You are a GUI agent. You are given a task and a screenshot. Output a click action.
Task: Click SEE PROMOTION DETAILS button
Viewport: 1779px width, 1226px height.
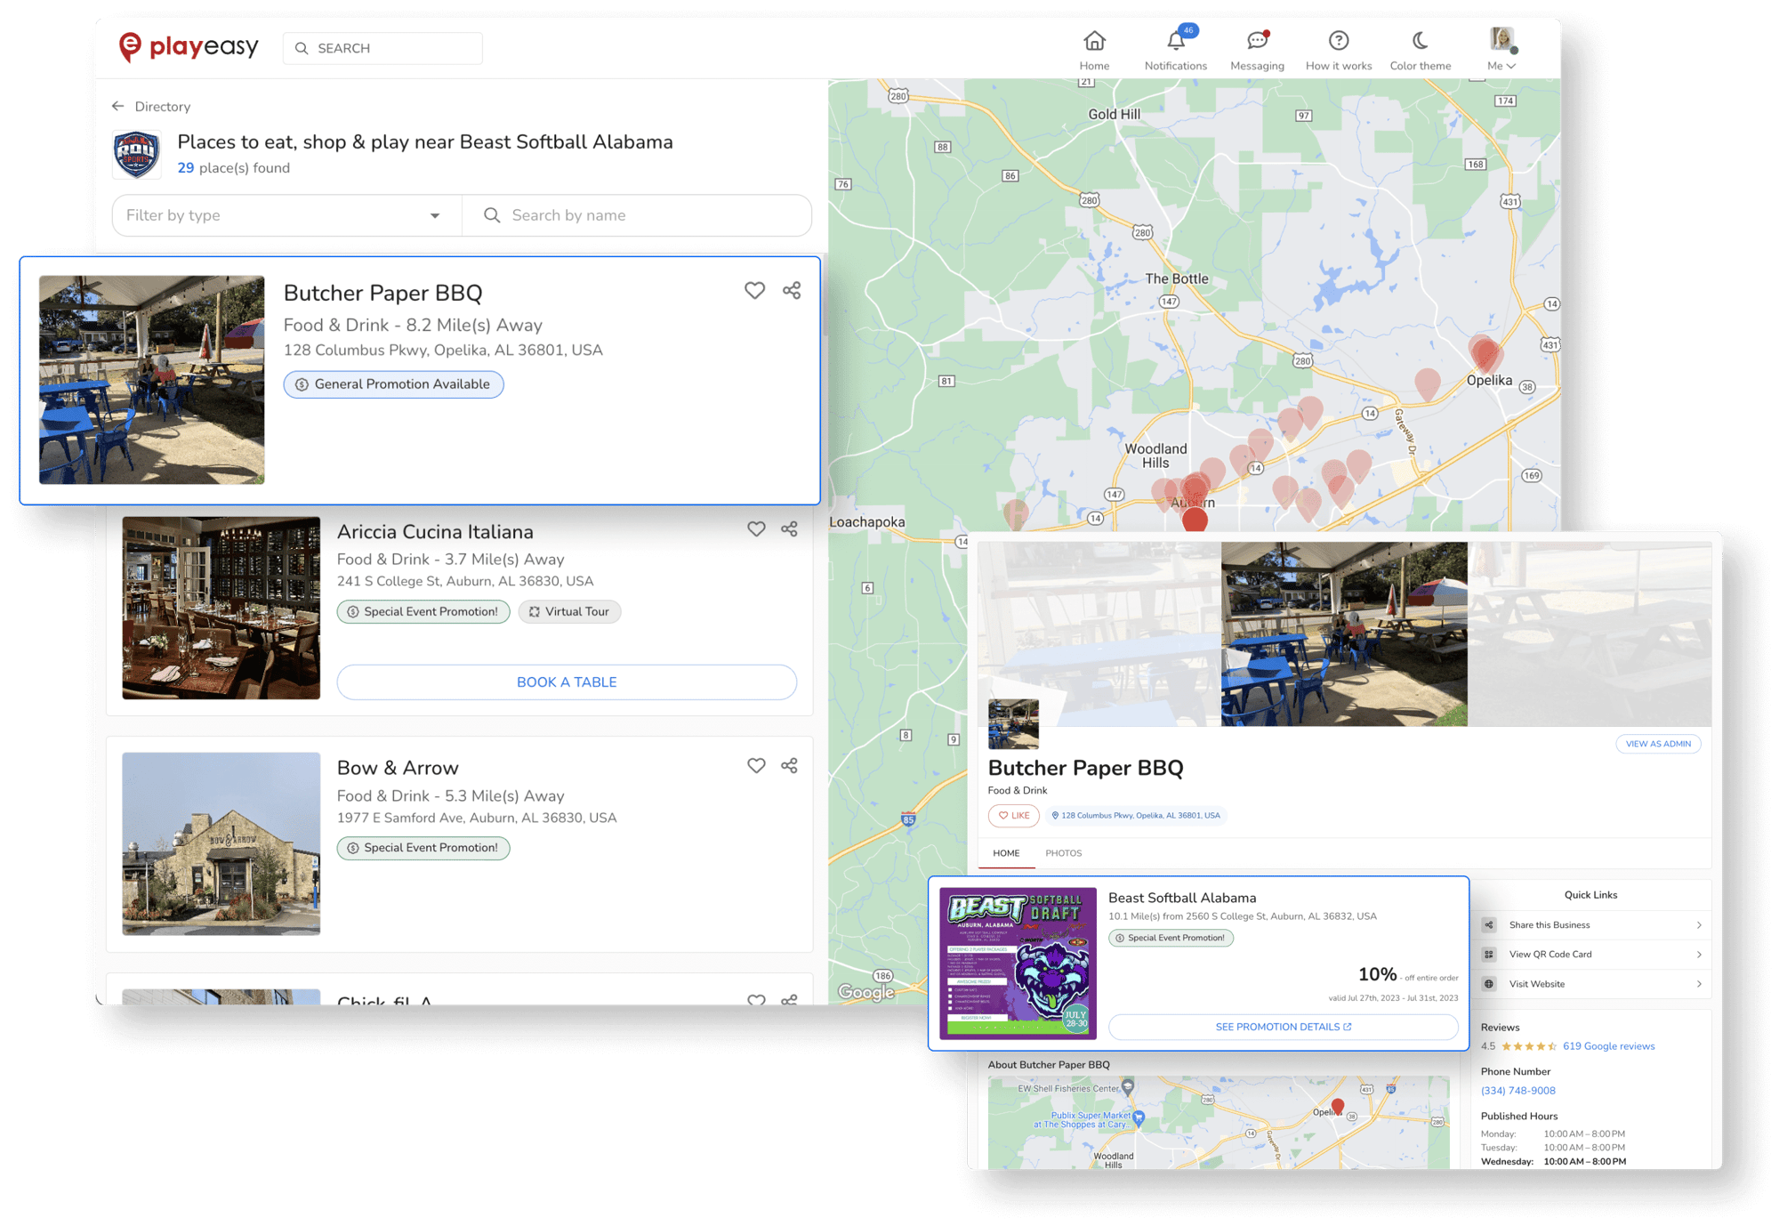[x=1283, y=1027]
